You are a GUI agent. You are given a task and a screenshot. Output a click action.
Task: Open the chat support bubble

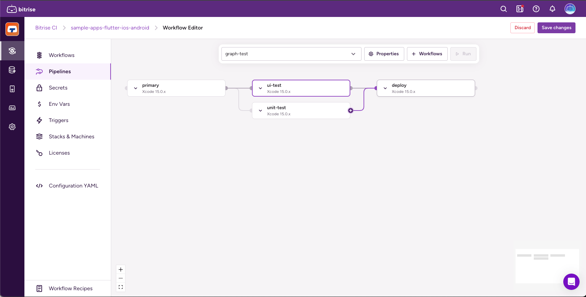tap(571, 281)
